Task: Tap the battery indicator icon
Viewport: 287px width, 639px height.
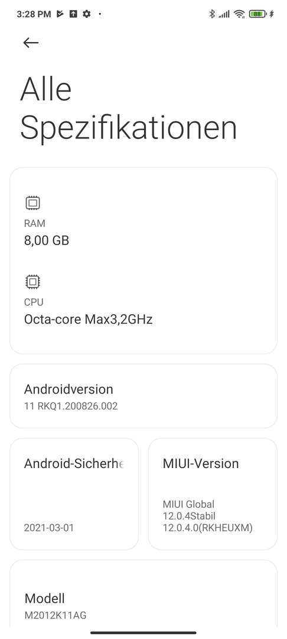Action: [257, 14]
